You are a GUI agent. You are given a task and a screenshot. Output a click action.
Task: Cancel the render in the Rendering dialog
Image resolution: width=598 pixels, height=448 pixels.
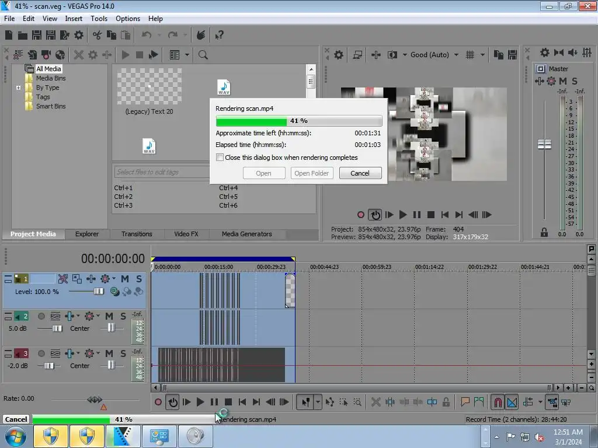(360, 173)
